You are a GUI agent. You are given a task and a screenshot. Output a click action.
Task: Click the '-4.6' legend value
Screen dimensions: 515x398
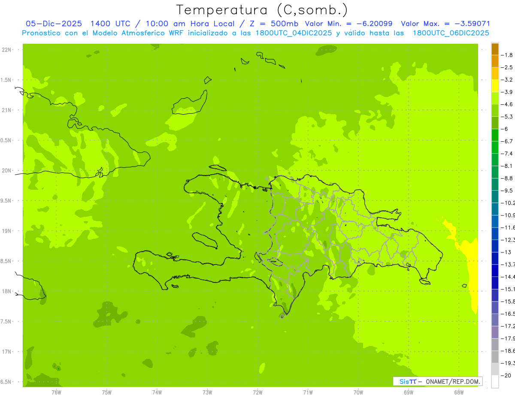point(507,104)
